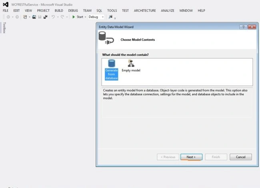The image size is (260, 188).
Task: Expand the New Project dropdown arrow
Action: [x=30, y=17]
